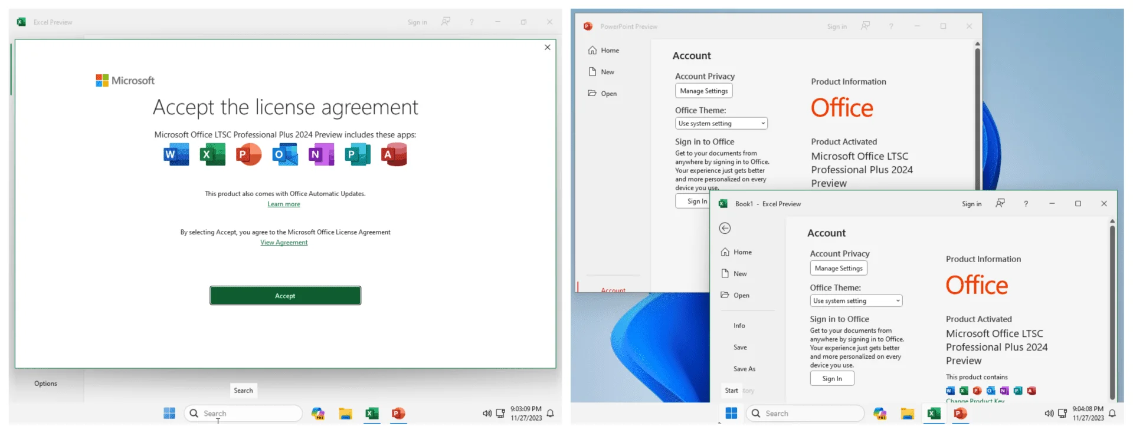Click help question mark in PowerPoint Preview

point(891,27)
